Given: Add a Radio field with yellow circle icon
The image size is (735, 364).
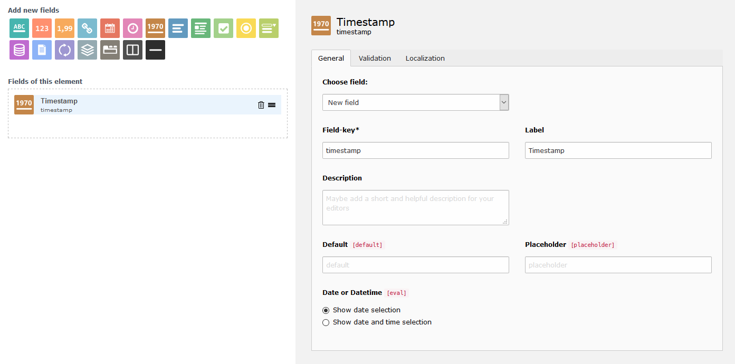Looking at the screenshot, I should point(246,28).
